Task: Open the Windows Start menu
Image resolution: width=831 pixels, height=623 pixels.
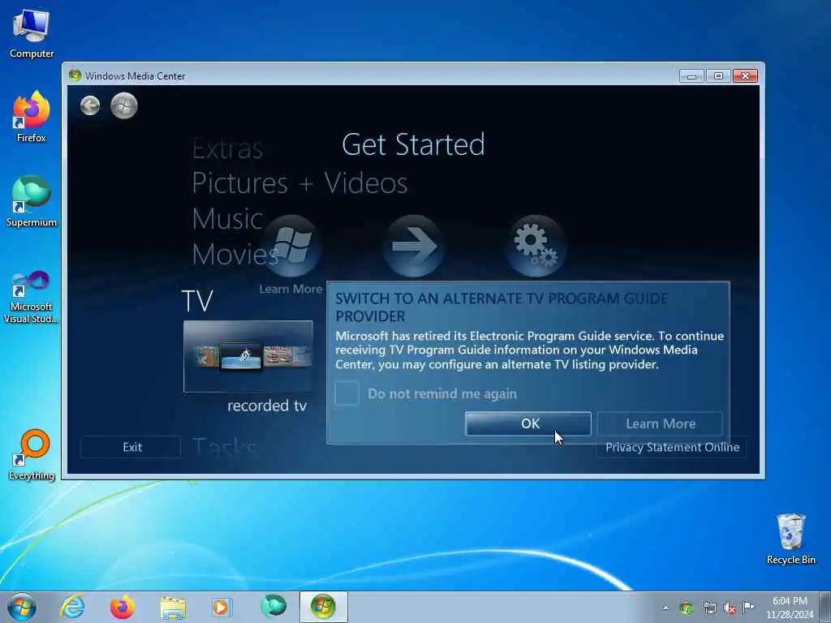Action: click(x=22, y=607)
